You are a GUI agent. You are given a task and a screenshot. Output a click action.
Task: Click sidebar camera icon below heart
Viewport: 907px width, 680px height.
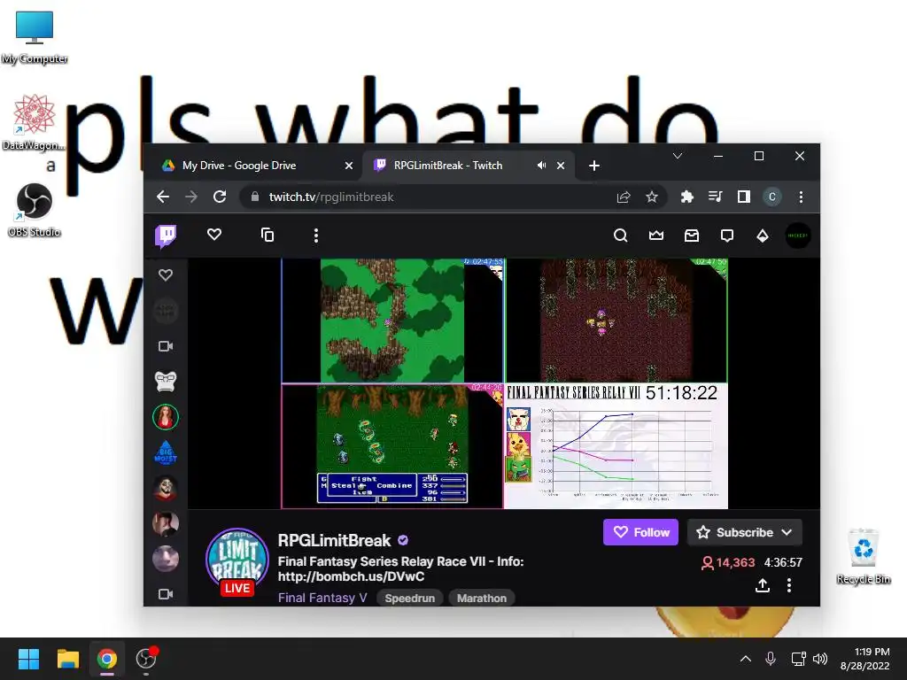tap(166, 346)
